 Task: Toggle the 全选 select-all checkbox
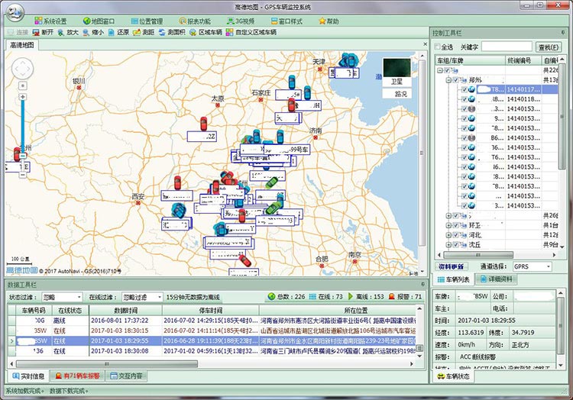pos(437,47)
